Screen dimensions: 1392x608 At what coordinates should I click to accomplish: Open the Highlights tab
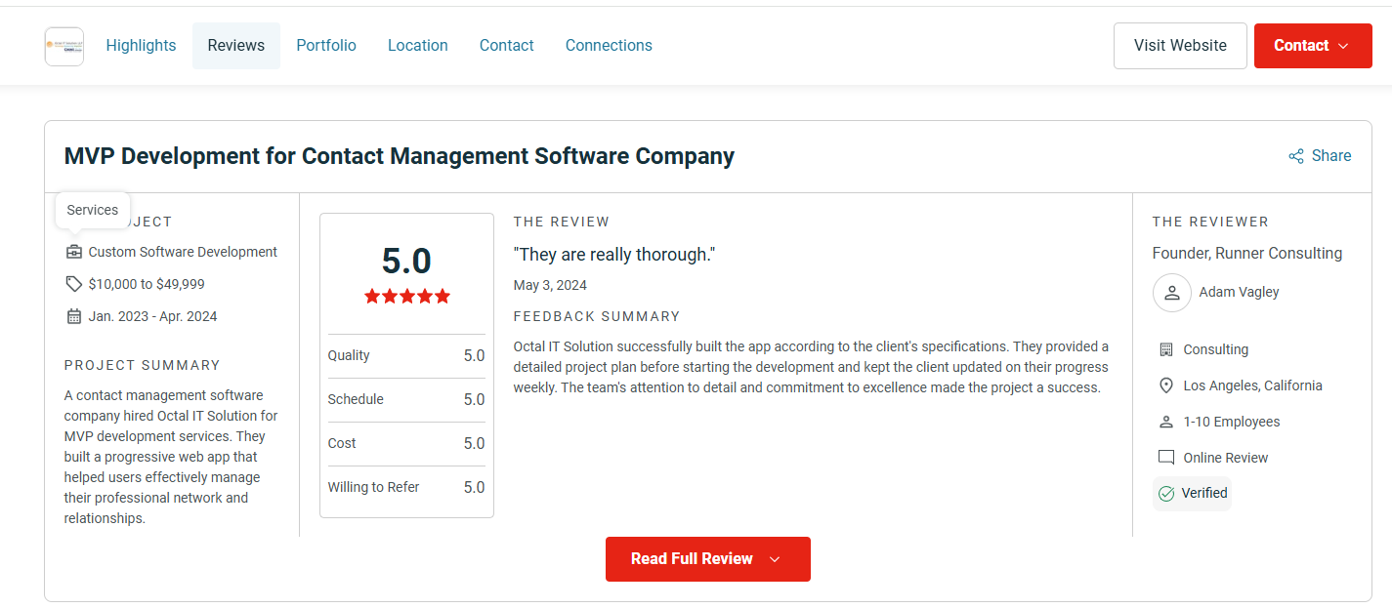click(x=141, y=45)
